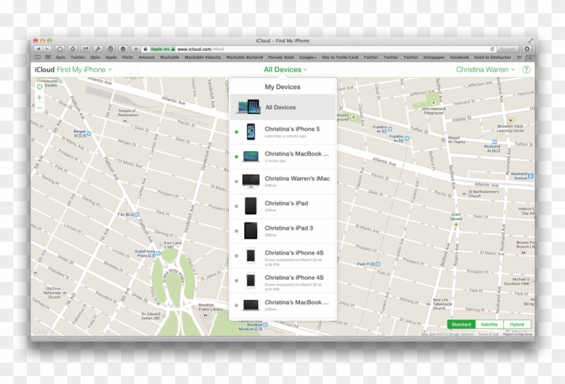
Task: Select Christina Warren's iMac device
Action: coord(283,181)
